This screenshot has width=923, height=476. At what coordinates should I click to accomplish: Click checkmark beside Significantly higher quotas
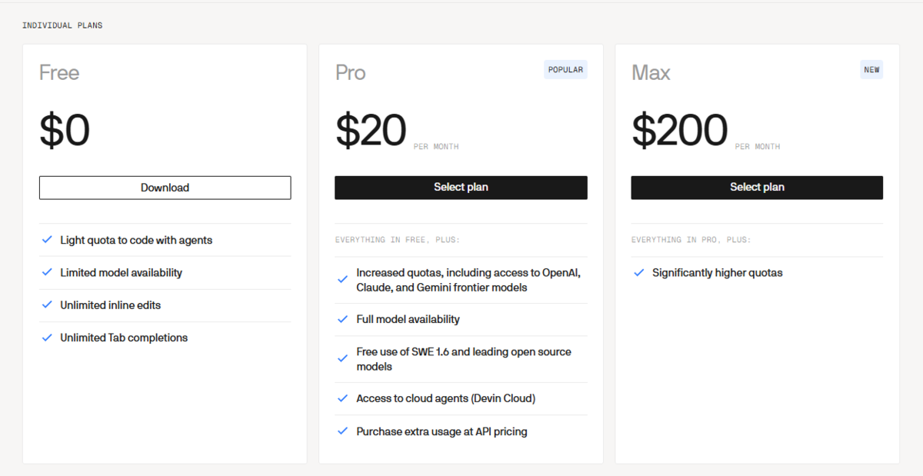(x=639, y=272)
